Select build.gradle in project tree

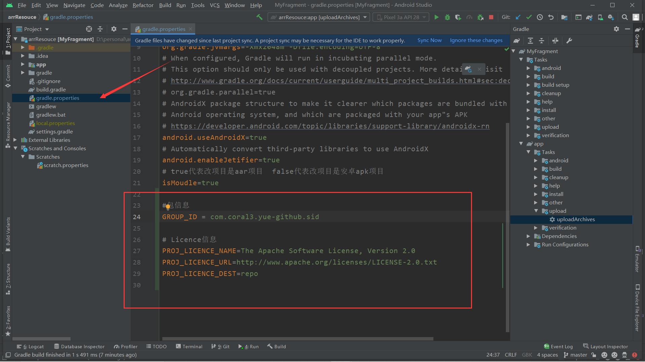point(51,90)
